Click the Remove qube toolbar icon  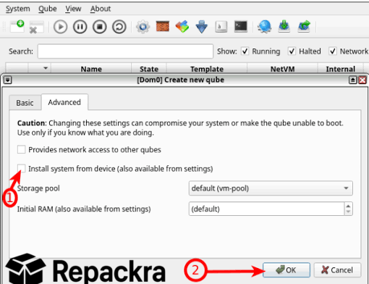36,27
